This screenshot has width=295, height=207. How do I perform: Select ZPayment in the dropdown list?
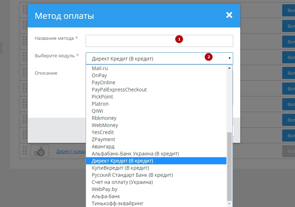[156, 139]
